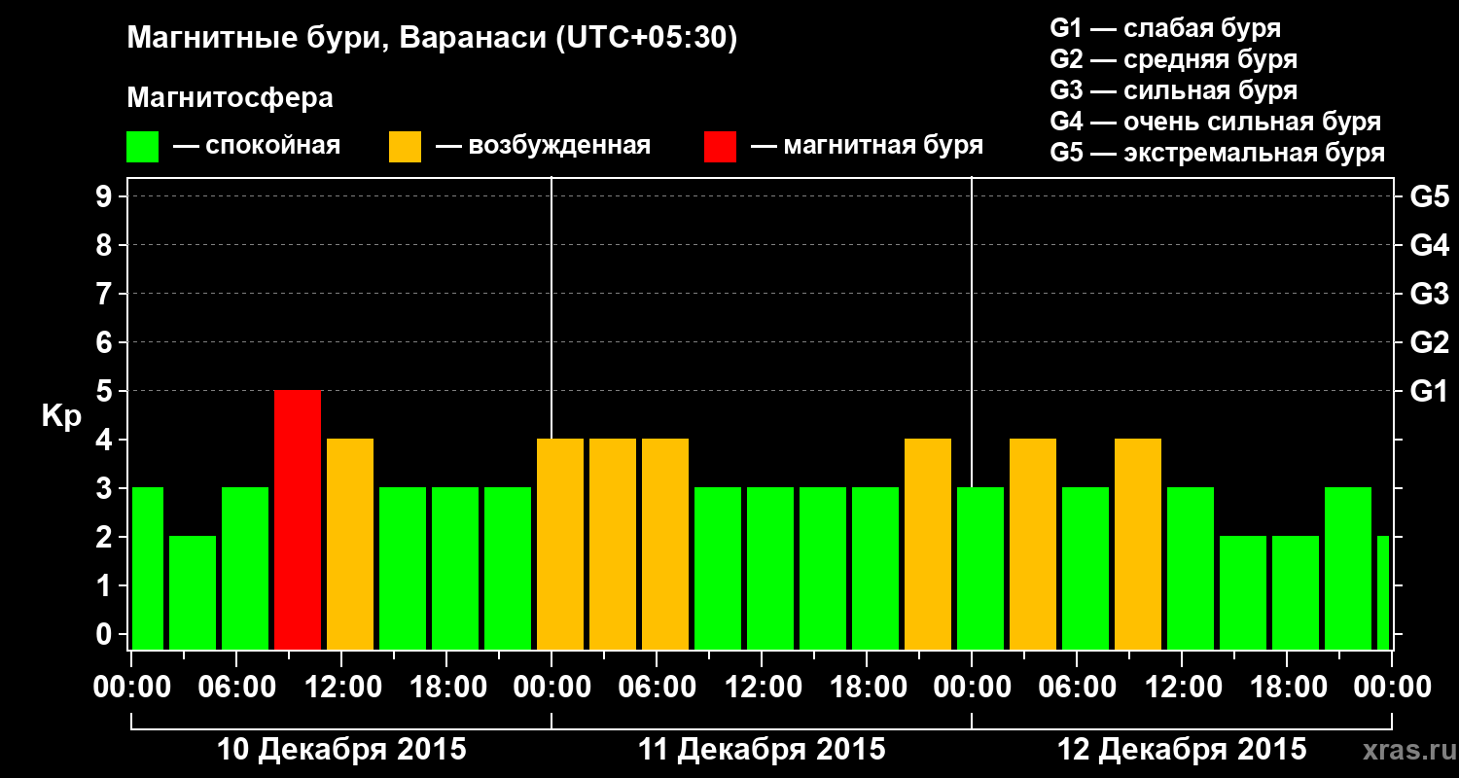The width and height of the screenshot is (1459, 778).
Task: Click the 'Kp' axis label
Action: [x=62, y=416]
